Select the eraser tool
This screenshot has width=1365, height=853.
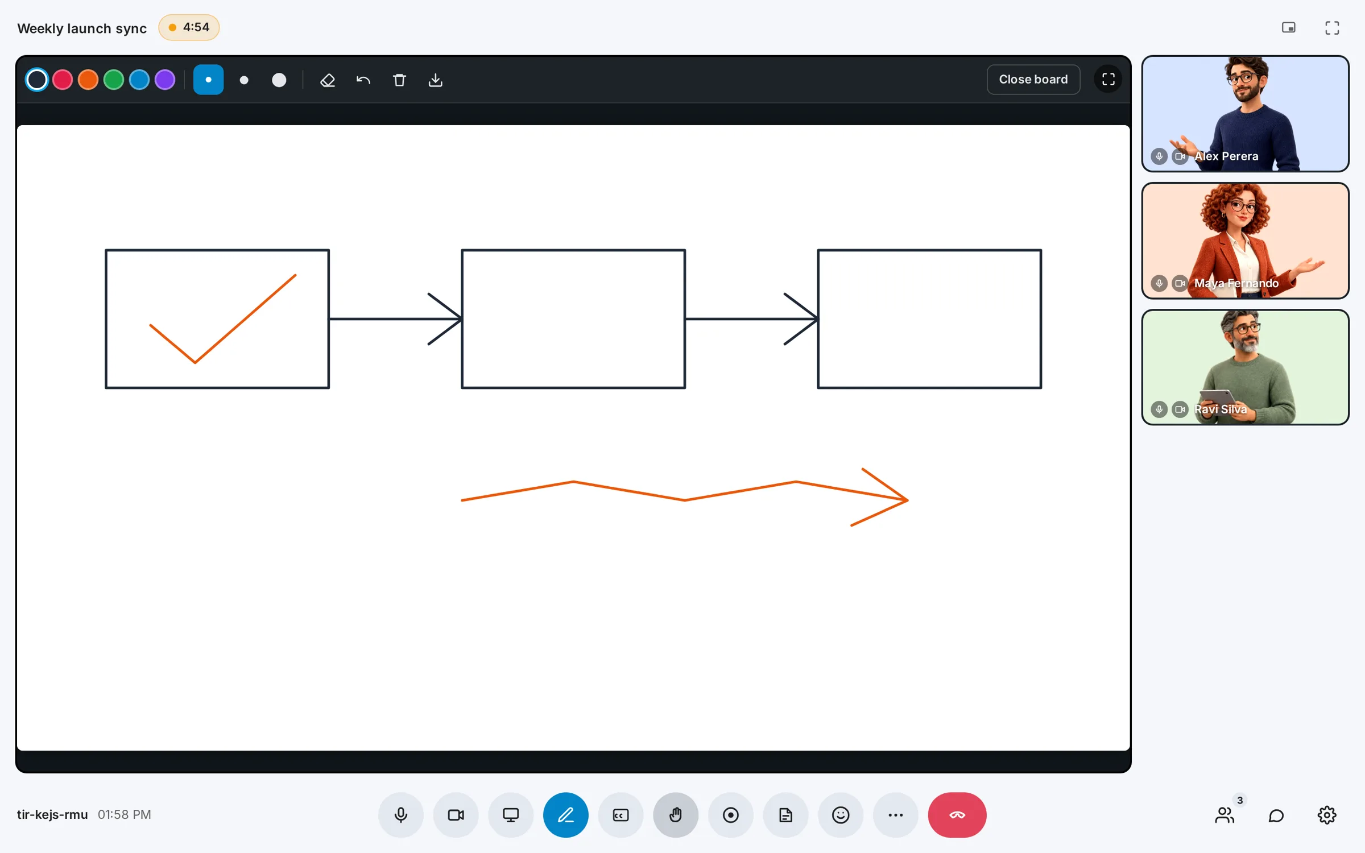(x=328, y=80)
